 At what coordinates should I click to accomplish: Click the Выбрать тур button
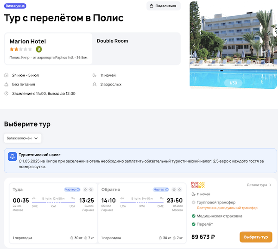click(256, 237)
